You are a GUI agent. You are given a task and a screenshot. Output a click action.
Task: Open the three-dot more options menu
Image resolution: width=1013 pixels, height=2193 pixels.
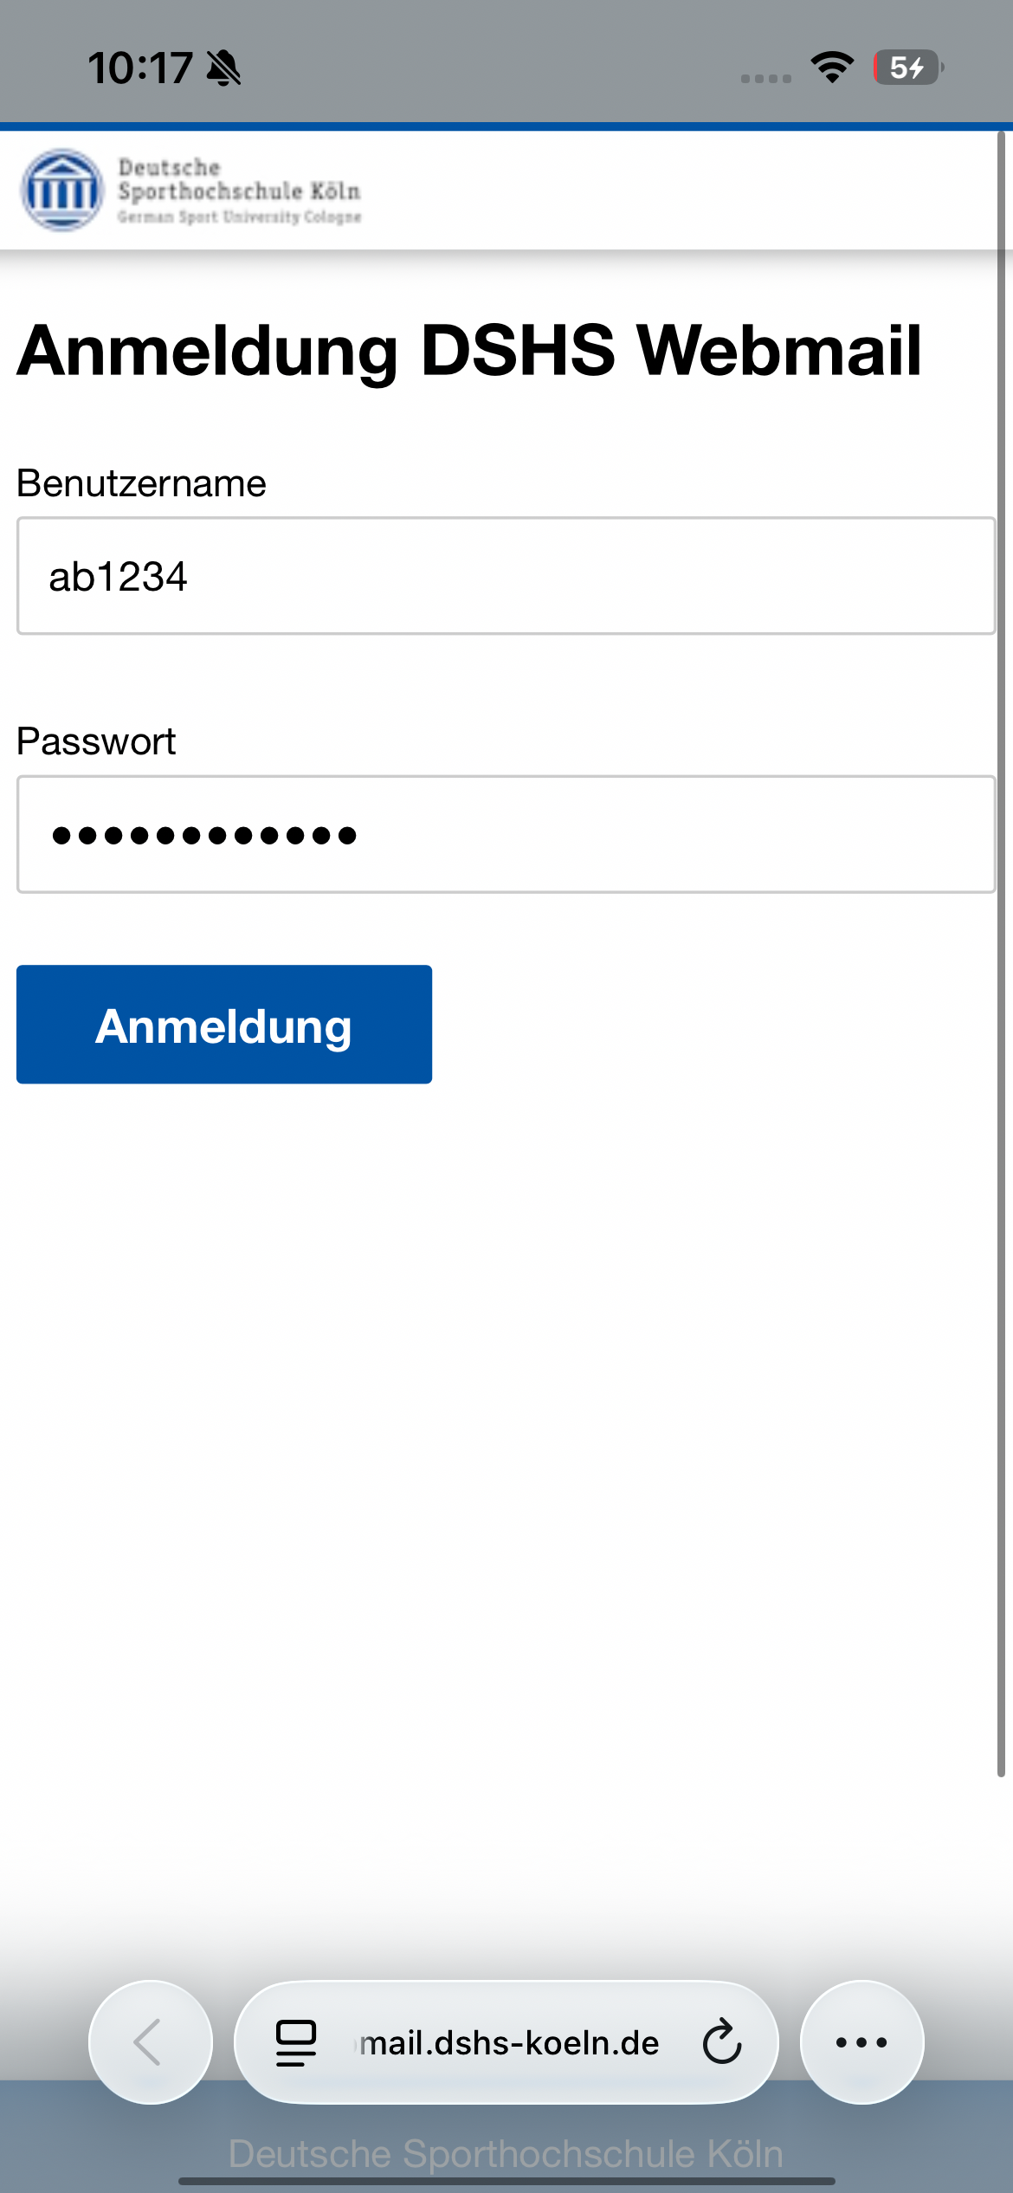861,2042
